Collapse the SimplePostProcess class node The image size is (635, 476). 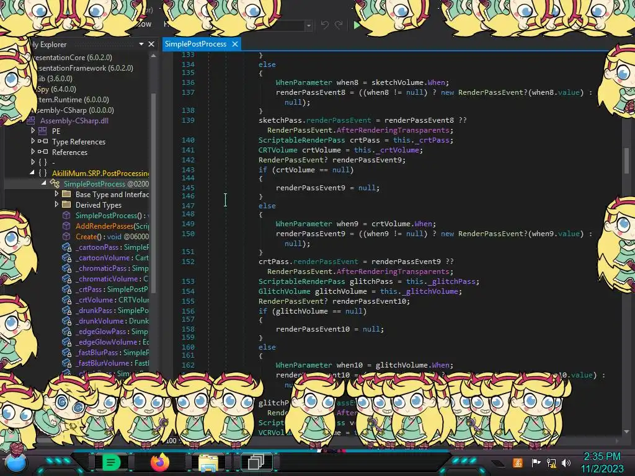tap(44, 183)
